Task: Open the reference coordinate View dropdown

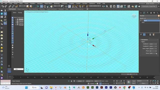Action: pyautogui.click(x=57, y=6)
